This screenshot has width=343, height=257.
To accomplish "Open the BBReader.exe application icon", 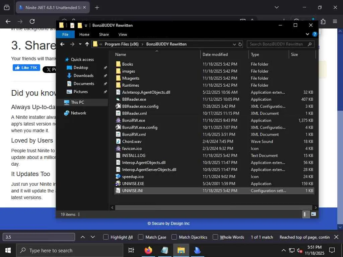I will (118, 99).
